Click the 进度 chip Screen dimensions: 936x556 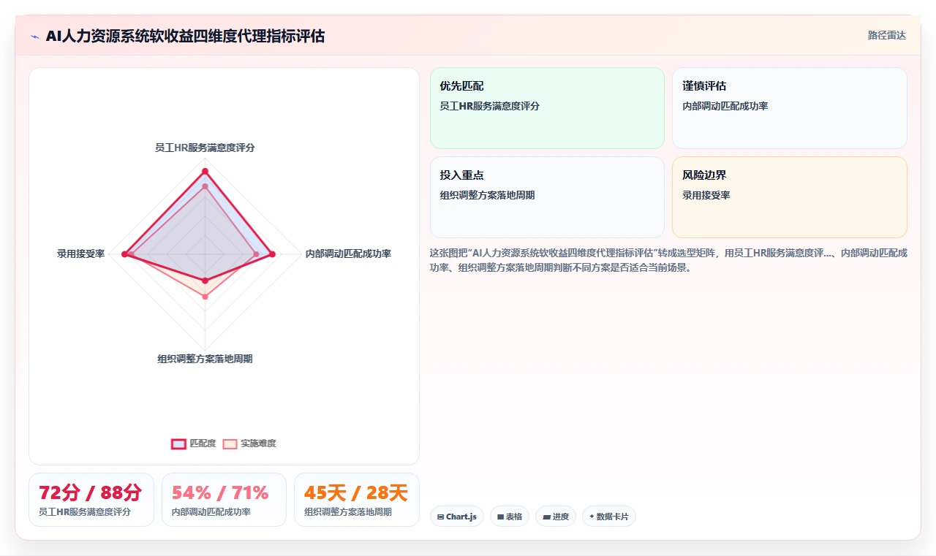[x=556, y=517]
